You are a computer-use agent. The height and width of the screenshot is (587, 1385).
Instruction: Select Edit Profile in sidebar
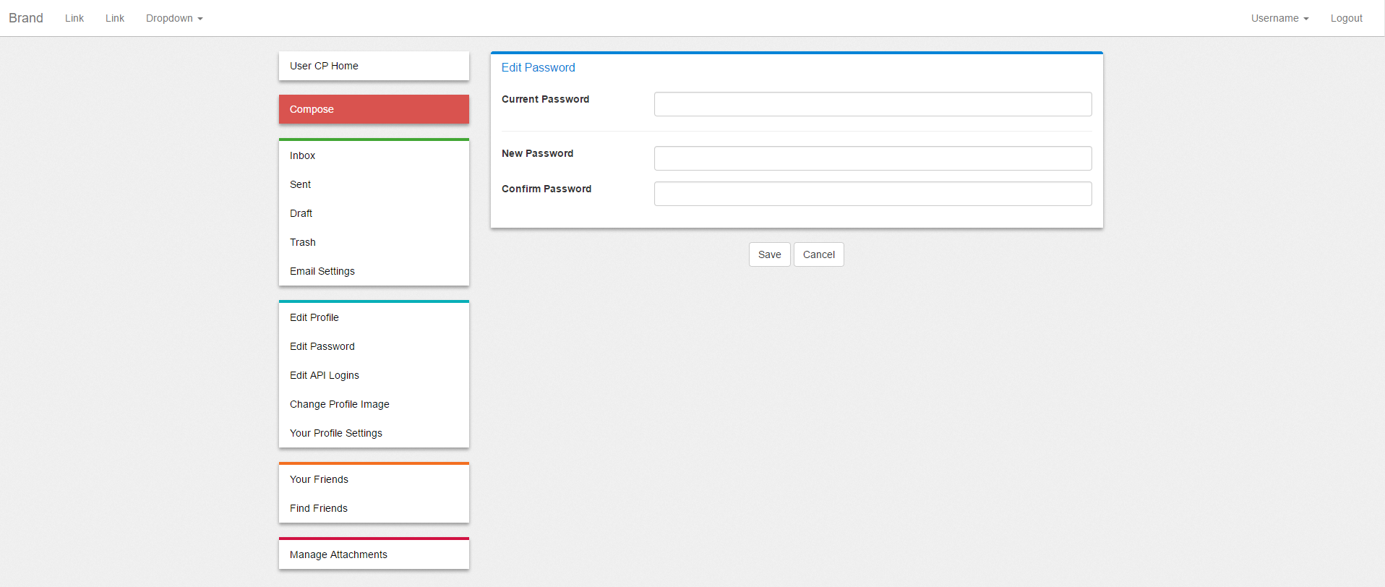click(374, 317)
